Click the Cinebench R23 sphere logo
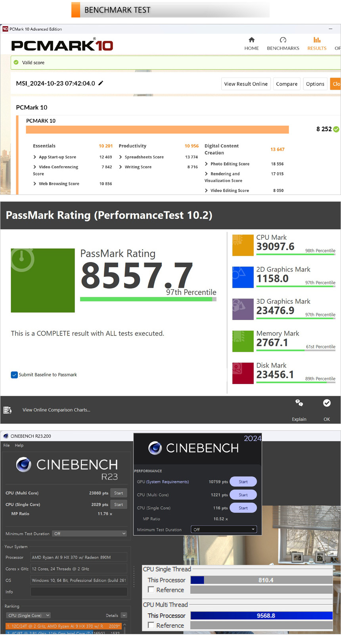 pos(24,464)
